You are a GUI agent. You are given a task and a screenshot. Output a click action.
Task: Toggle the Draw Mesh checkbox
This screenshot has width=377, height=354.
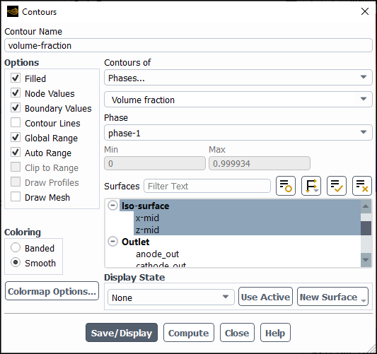coord(16,197)
